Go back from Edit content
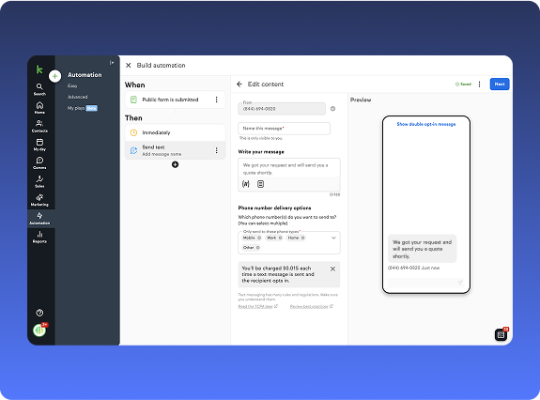This screenshot has width=540, height=400. (x=239, y=84)
